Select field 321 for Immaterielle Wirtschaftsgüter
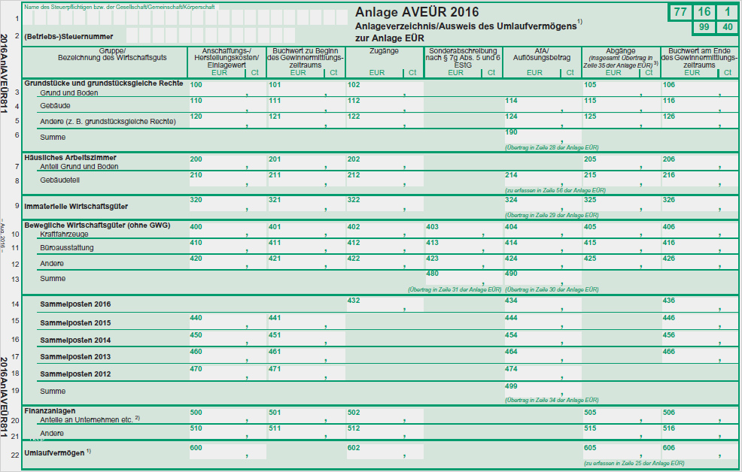Screen dimensions: 742x472 tap(304, 205)
